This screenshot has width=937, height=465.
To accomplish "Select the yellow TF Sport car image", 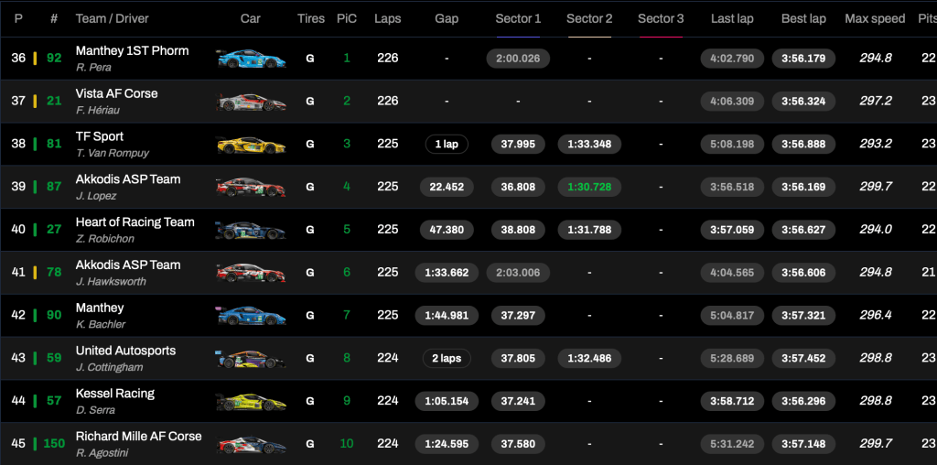I will pos(251,145).
